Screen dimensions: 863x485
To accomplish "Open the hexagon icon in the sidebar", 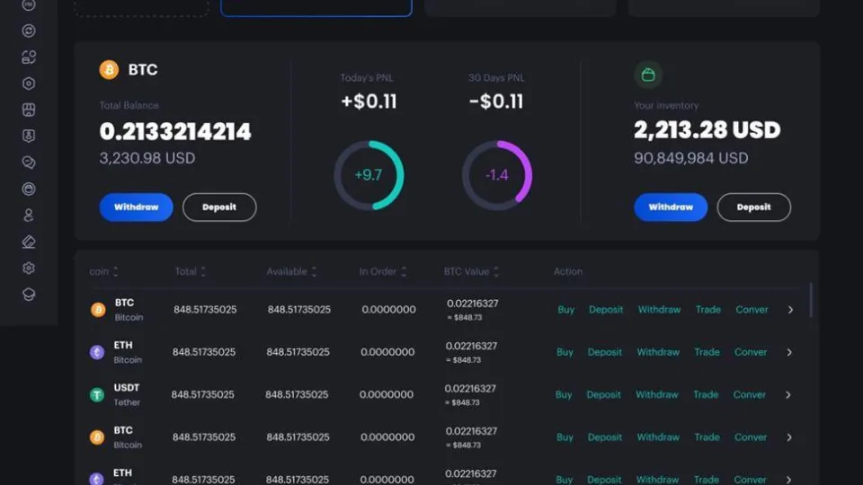I will pyautogui.click(x=29, y=84).
